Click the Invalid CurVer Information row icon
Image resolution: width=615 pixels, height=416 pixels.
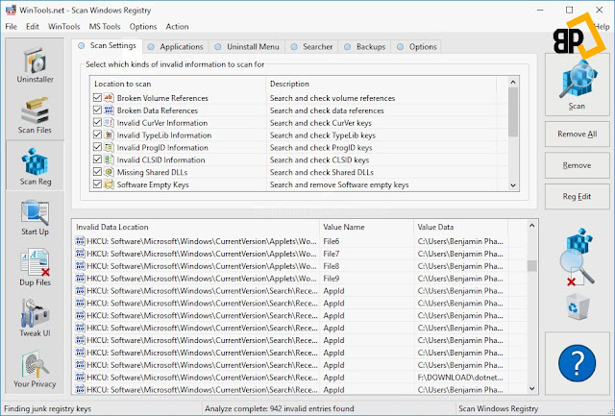(109, 122)
